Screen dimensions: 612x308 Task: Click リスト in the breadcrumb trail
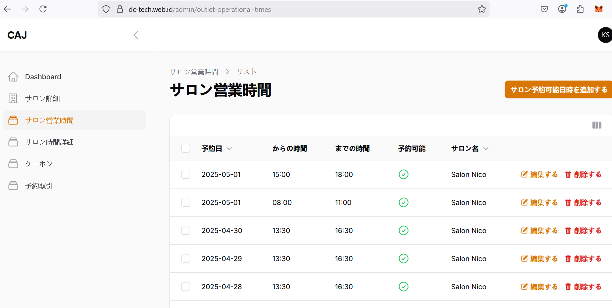(246, 71)
